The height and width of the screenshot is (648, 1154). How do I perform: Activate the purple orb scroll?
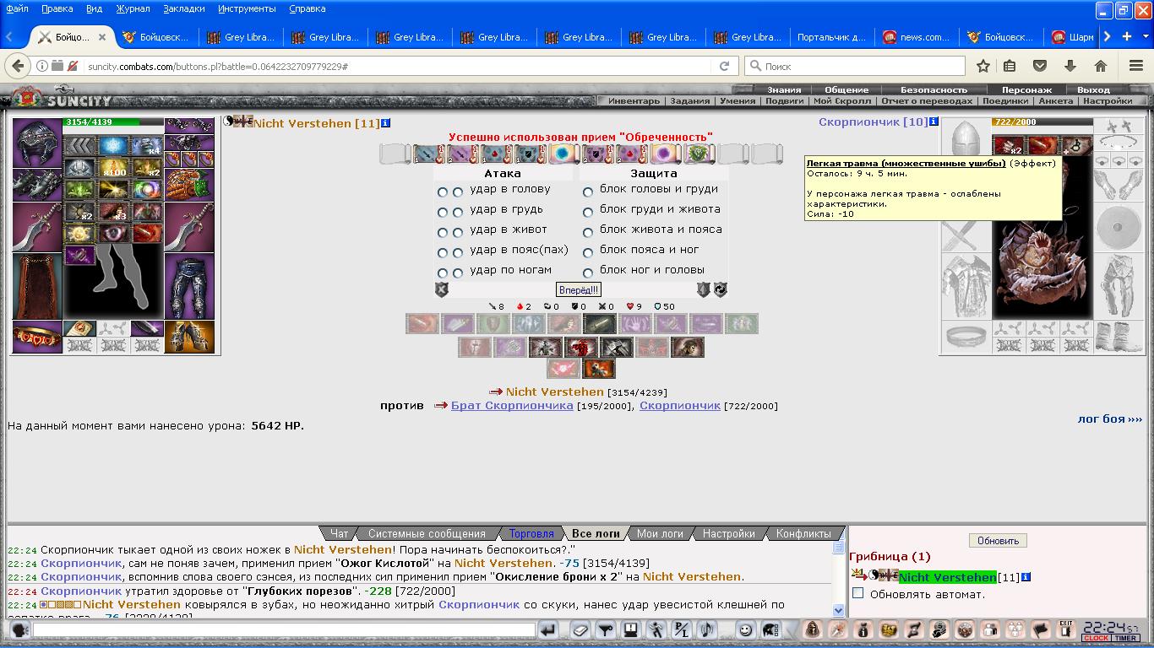[667, 154]
